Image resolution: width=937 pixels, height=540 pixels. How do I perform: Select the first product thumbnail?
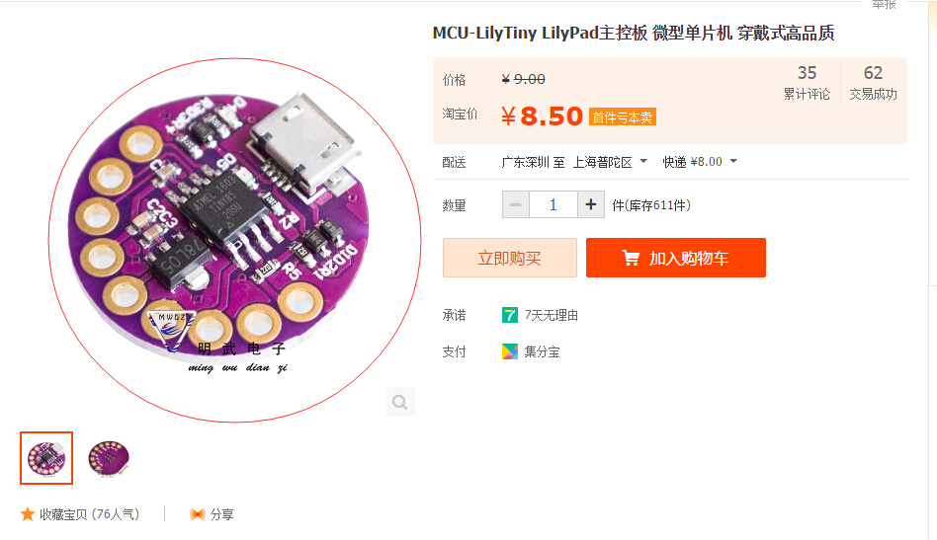pos(46,458)
